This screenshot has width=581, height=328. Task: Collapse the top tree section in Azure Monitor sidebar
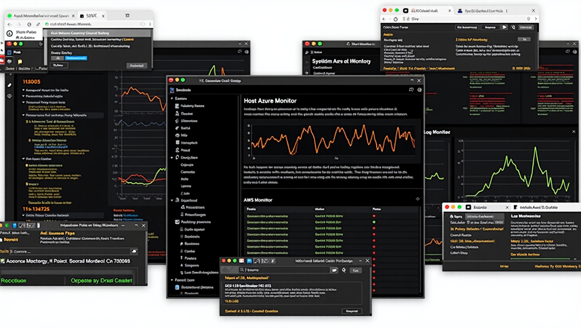pos(172,99)
